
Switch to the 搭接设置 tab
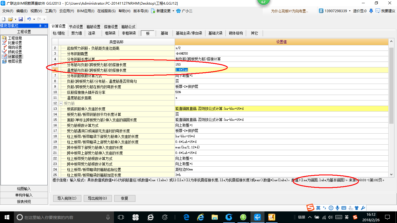coord(111,27)
